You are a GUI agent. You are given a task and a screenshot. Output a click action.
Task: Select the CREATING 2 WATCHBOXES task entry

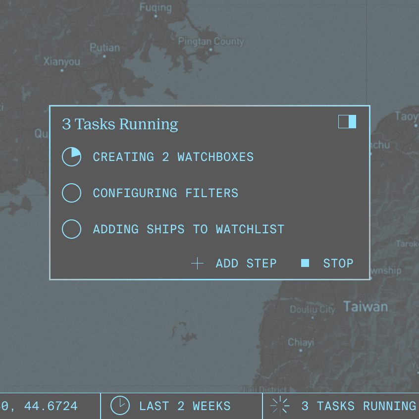pyautogui.click(x=173, y=157)
